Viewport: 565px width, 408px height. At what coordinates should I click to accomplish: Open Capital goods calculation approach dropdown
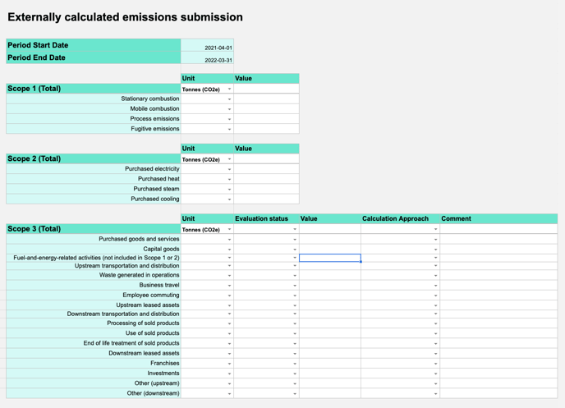click(x=435, y=250)
